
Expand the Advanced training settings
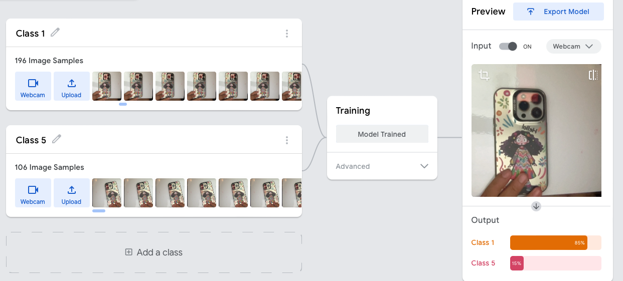(x=382, y=166)
